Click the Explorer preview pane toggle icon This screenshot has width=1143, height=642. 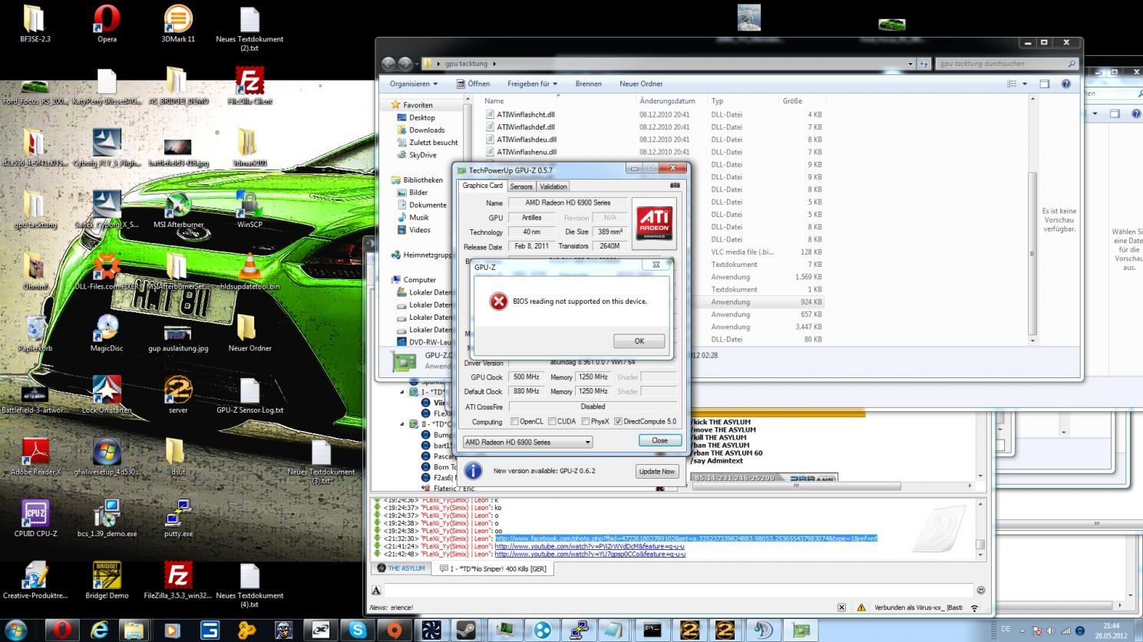tap(1044, 84)
